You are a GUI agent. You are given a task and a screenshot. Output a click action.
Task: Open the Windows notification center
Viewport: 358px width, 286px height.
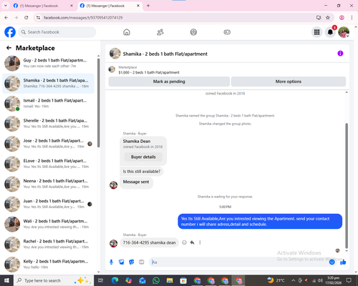click(x=349, y=280)
